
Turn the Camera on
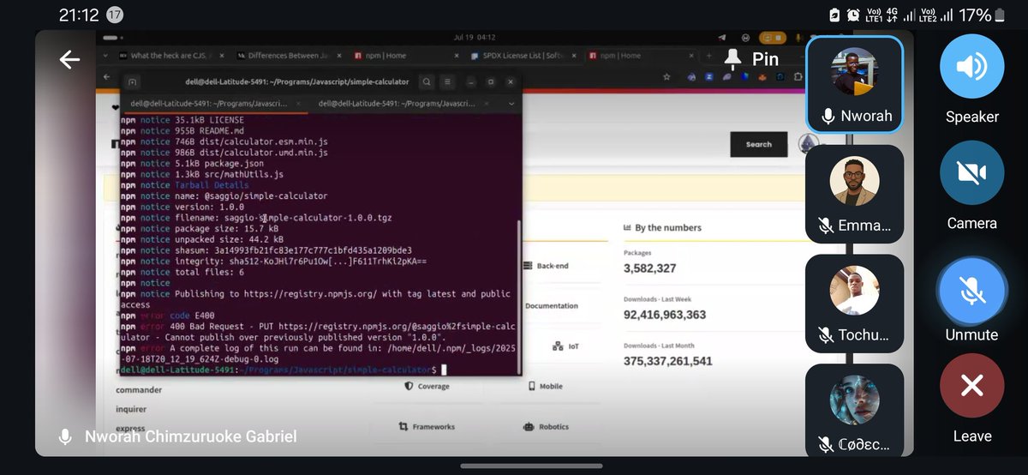coord(971,172)
